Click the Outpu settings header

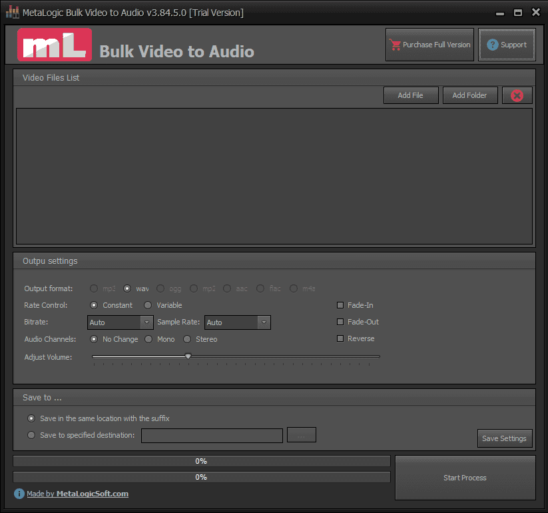click(274, 261)
